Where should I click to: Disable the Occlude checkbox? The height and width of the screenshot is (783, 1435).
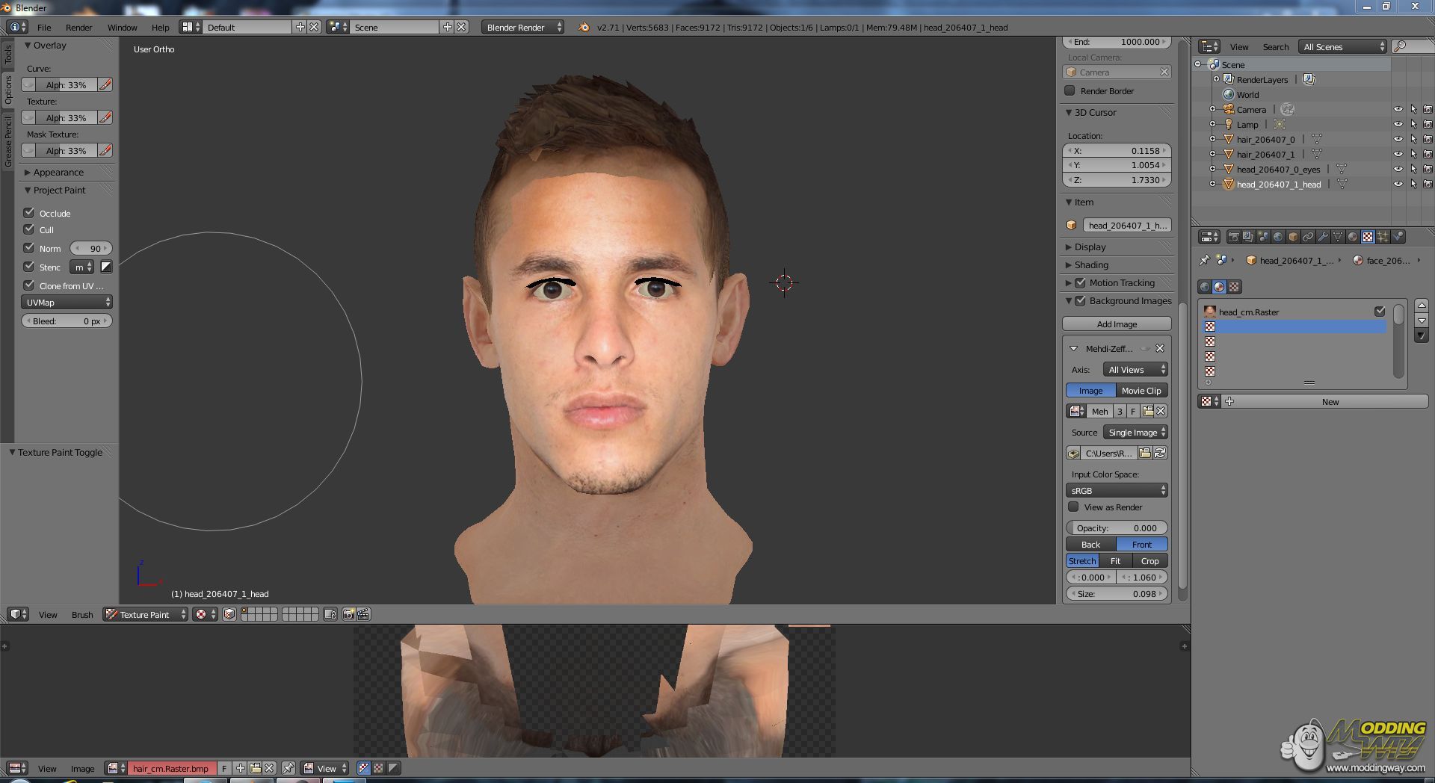coord(29,213)
